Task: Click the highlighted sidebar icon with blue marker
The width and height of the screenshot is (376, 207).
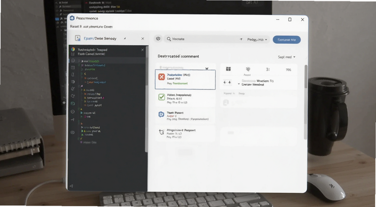Action: click(x=73, y=61)
